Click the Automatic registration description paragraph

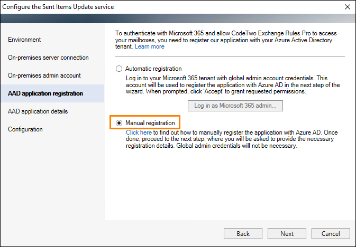(233, 85)
